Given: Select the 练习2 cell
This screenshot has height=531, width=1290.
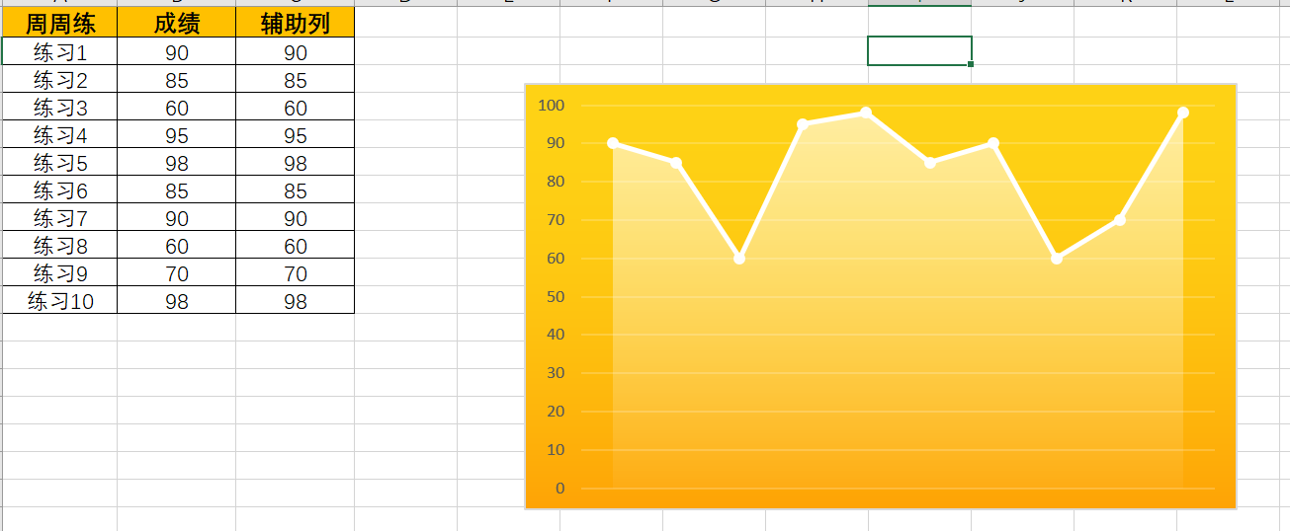Looking at the screenshot, I should [59, 79].
